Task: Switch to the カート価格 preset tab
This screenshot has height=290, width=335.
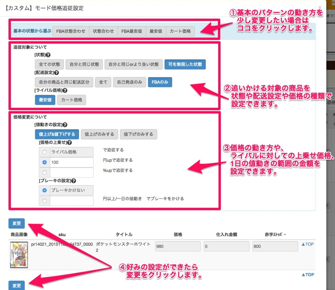Action: (x=180, y=31)
